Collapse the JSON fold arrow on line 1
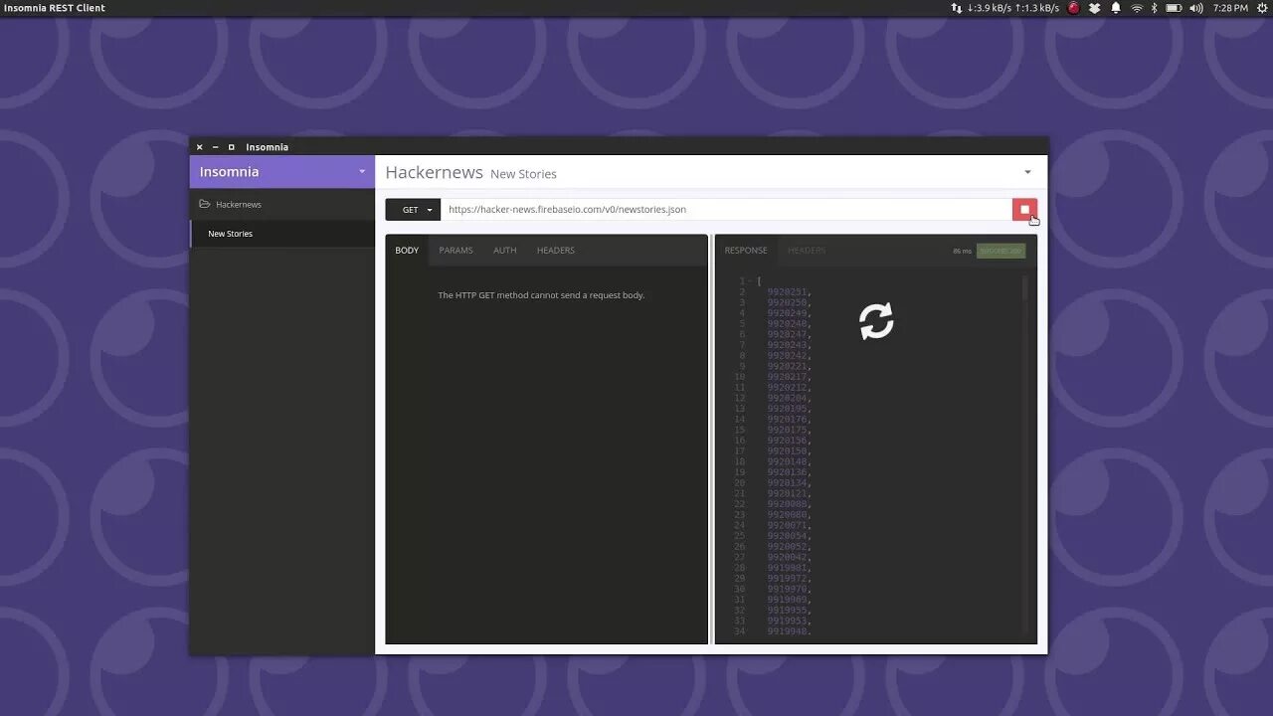 tap(751, 281)
